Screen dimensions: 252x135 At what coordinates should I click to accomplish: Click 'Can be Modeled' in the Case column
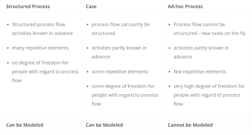point(104,125)
